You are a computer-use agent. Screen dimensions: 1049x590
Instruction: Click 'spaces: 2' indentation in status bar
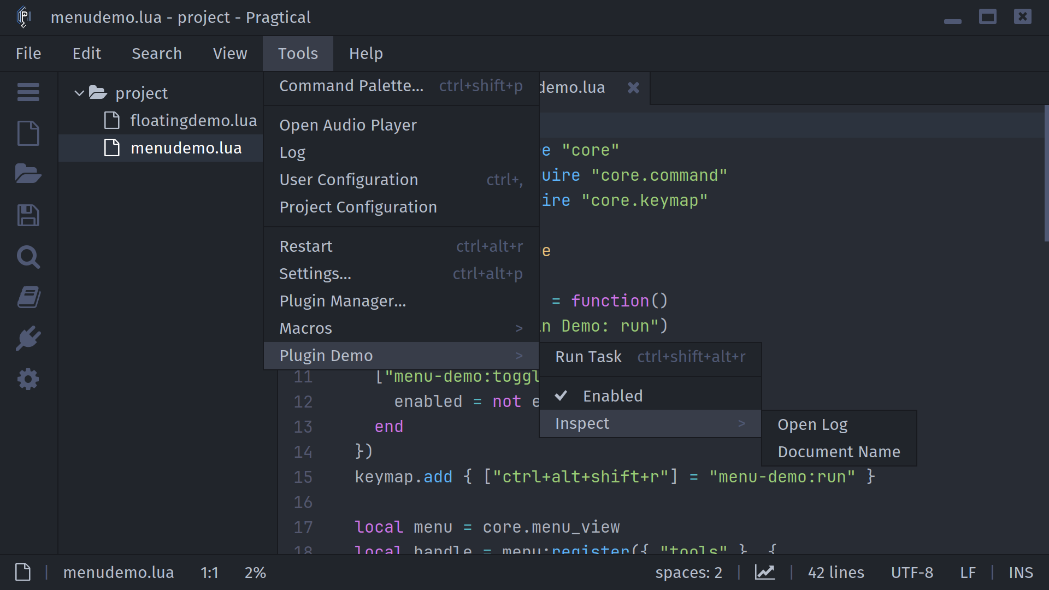[688, 573]
